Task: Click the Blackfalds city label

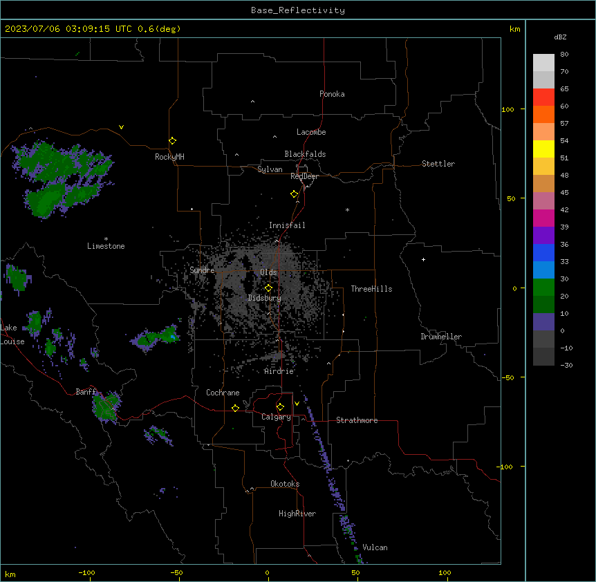Action: click(305, 154)
